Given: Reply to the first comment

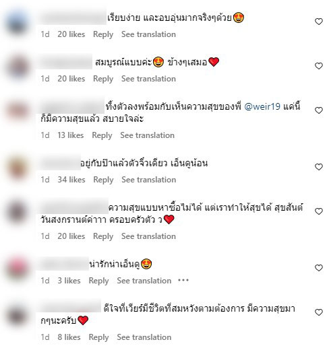Looking at the screenshot, I should [103, 34].
